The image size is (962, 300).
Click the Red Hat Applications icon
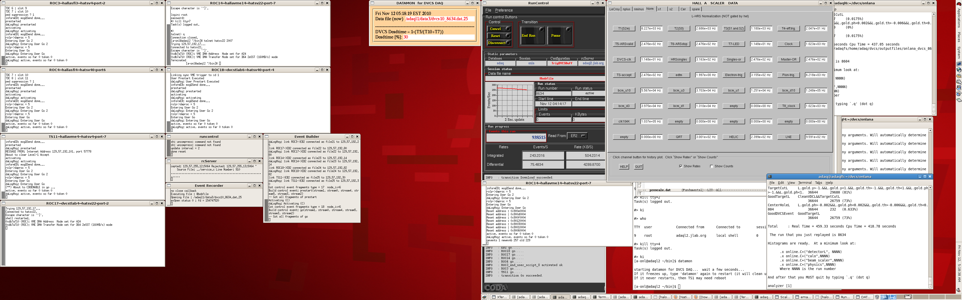point(959,4)
